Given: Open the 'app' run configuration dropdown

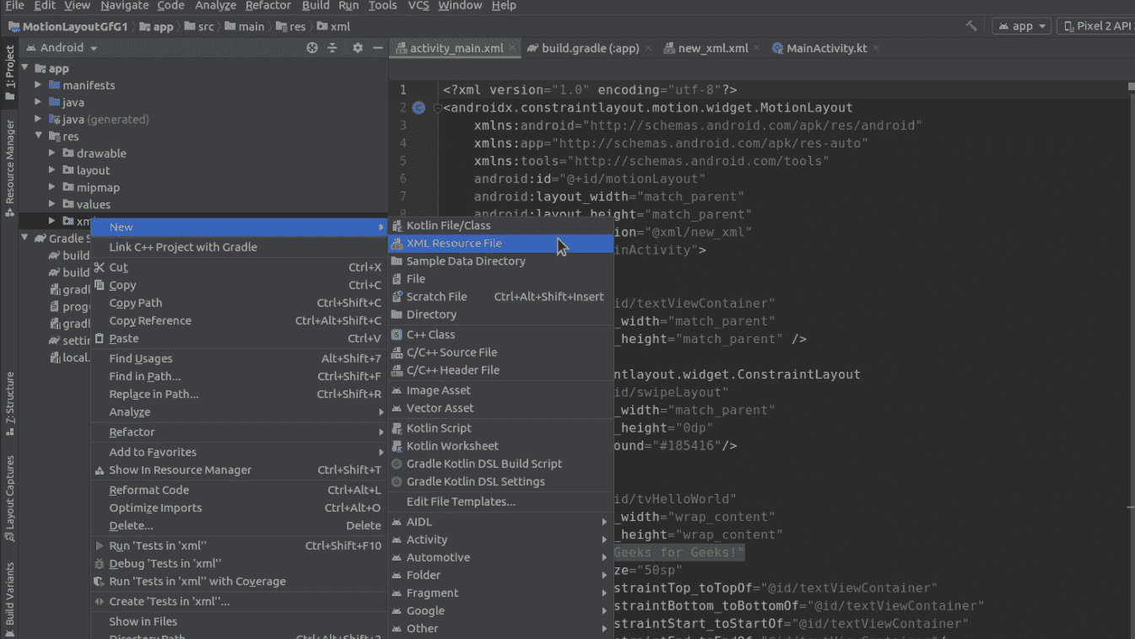Looking at the screenshot, I should [x=1021, y=25].
